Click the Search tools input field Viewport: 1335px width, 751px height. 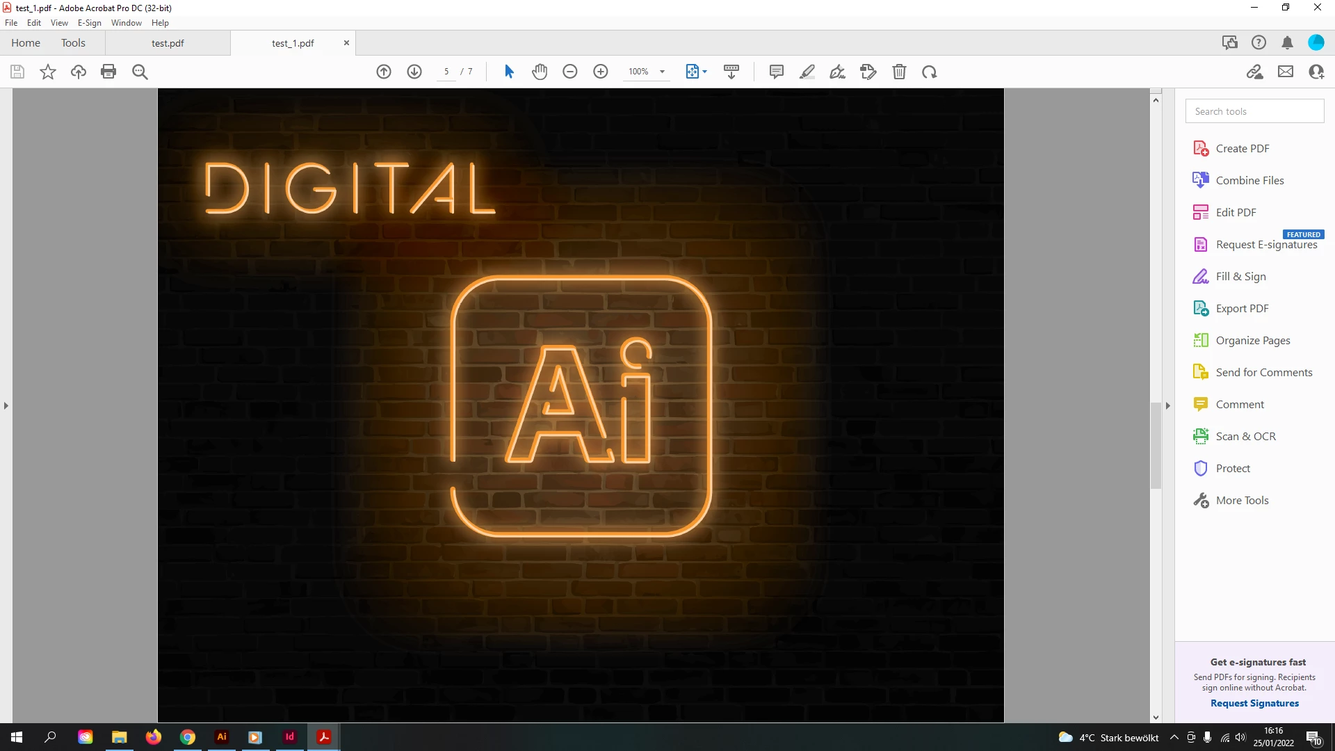click(1254, 111)
